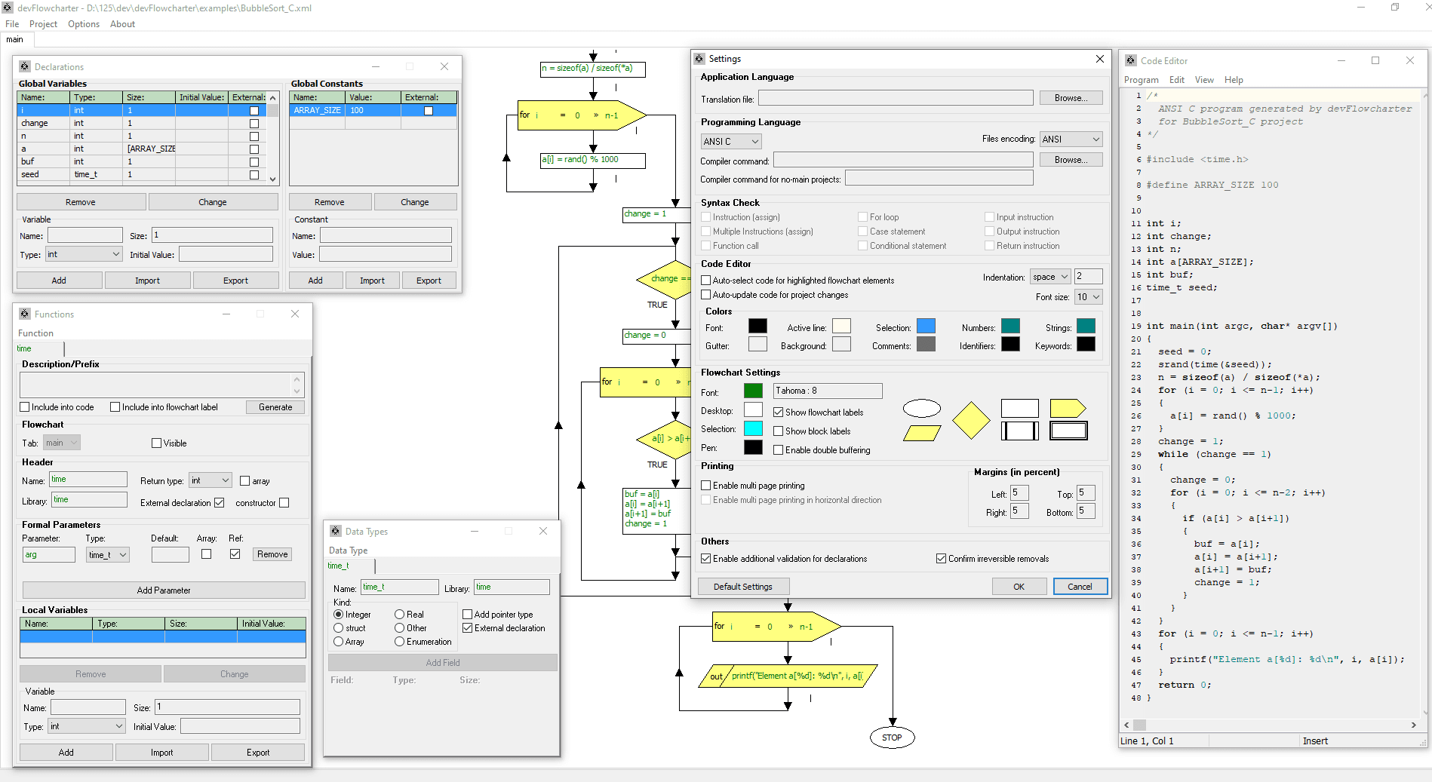Viewport: 1432px width, 782px height.
Task: Click the Add Parameter button
Action: 164,590
